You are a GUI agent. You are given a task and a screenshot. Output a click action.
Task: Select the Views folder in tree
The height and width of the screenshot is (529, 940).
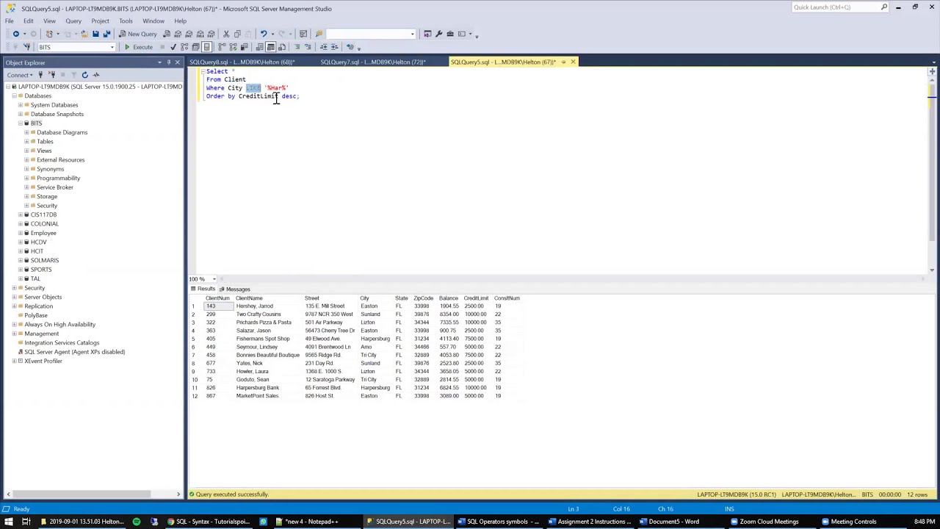pyautogui.click(x=44, y=151)
